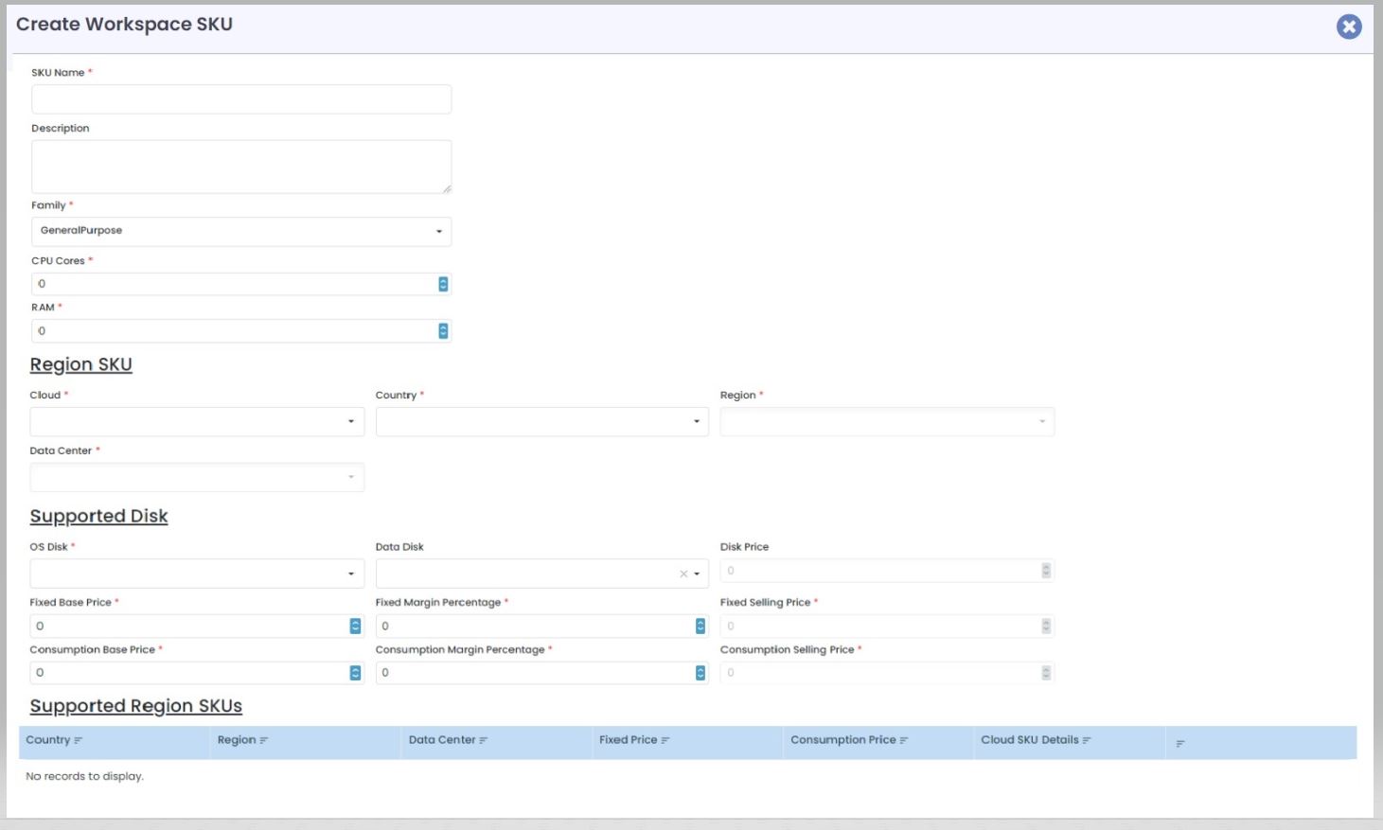
Task: Click the Fixed Base Price spinner arrows
Action: pyautogui.click(x=356, y=626)
